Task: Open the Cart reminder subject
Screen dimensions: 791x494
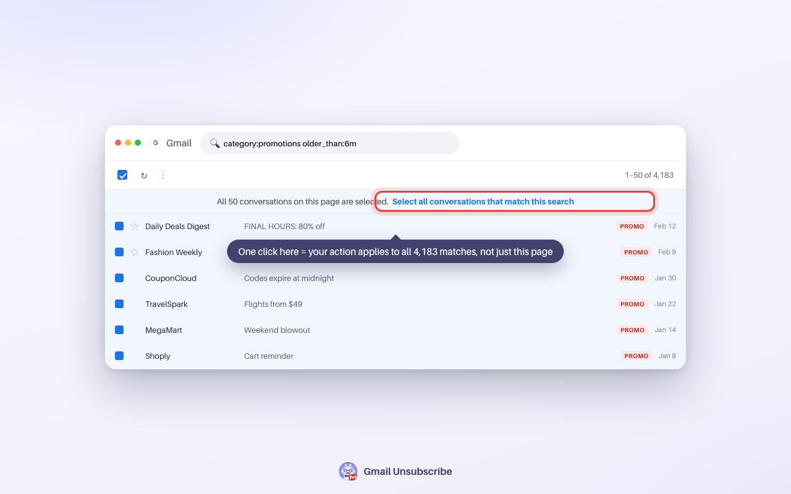Action: coord(269,356)
